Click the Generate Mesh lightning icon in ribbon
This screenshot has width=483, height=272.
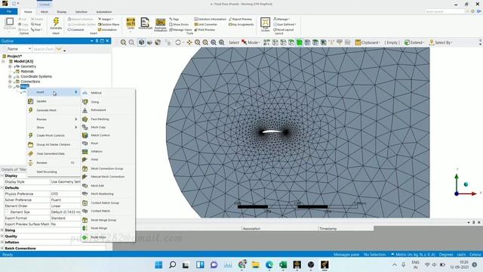click(x=56, y=23)
